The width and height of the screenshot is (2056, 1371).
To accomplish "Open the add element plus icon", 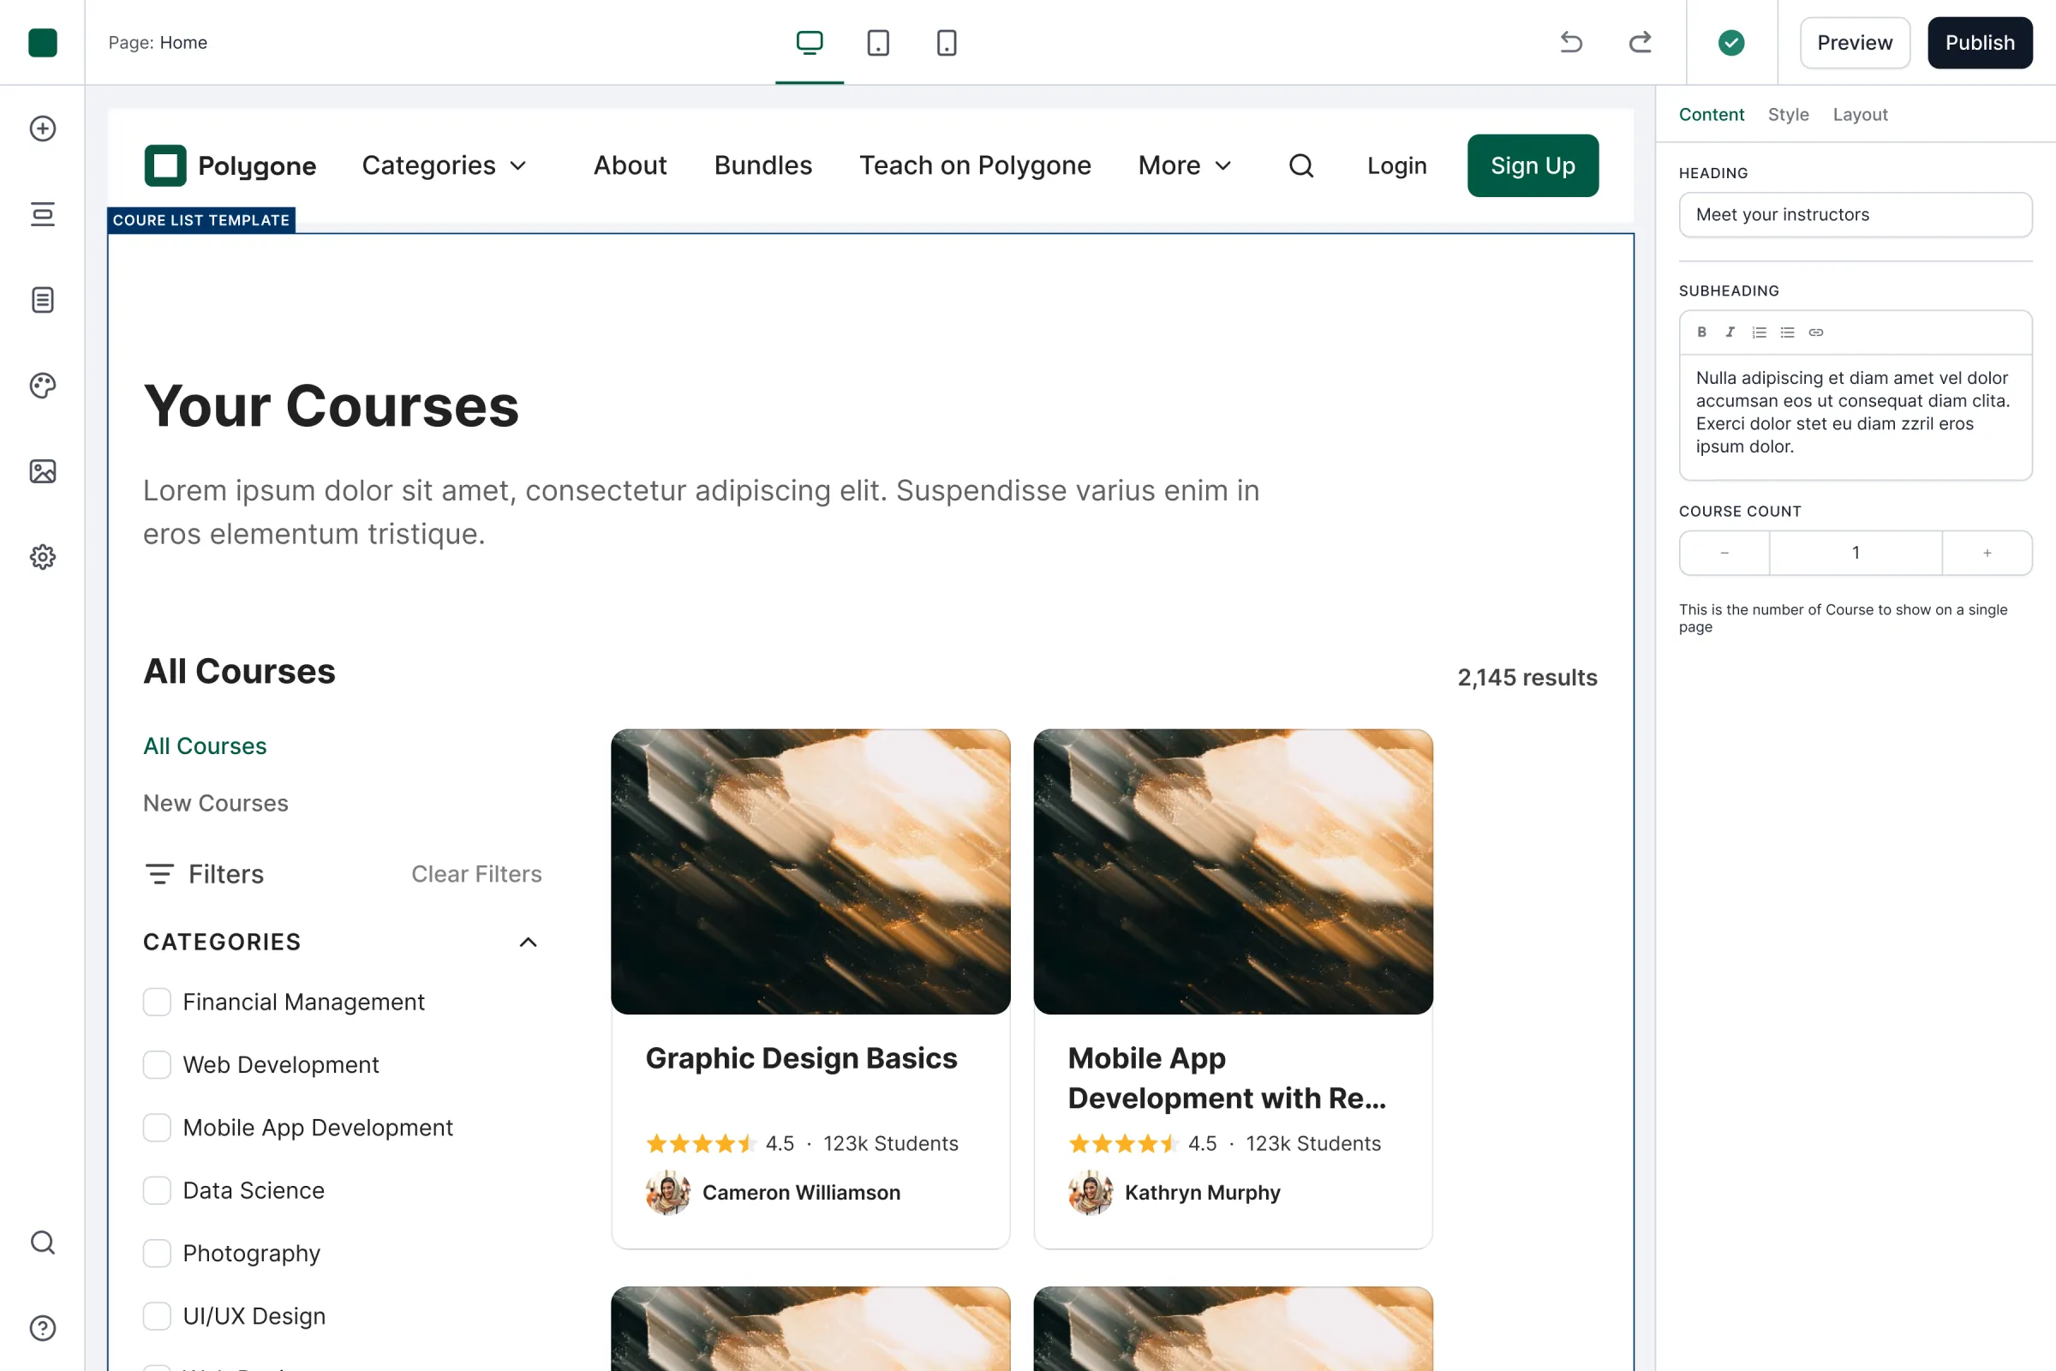I will click(x=42, y=129).
